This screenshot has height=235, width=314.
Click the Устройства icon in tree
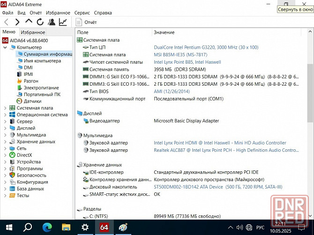coord(12,162)
